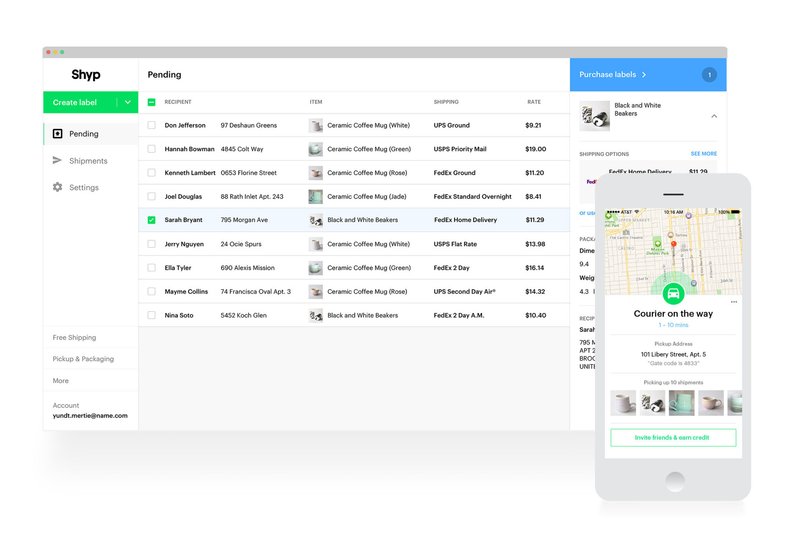Click Hannah Bowman's green mug thumbnail
This screenshot has height=557, width=795.
[316, 149]
